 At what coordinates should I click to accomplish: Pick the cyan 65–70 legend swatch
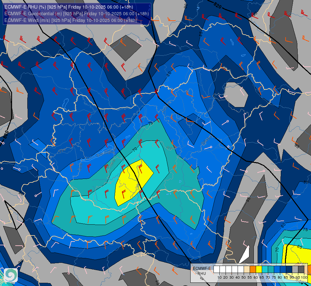pyautogui.click(x=265, y=269)
